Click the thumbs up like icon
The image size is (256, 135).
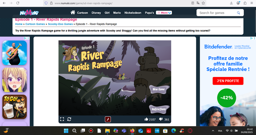146,119
